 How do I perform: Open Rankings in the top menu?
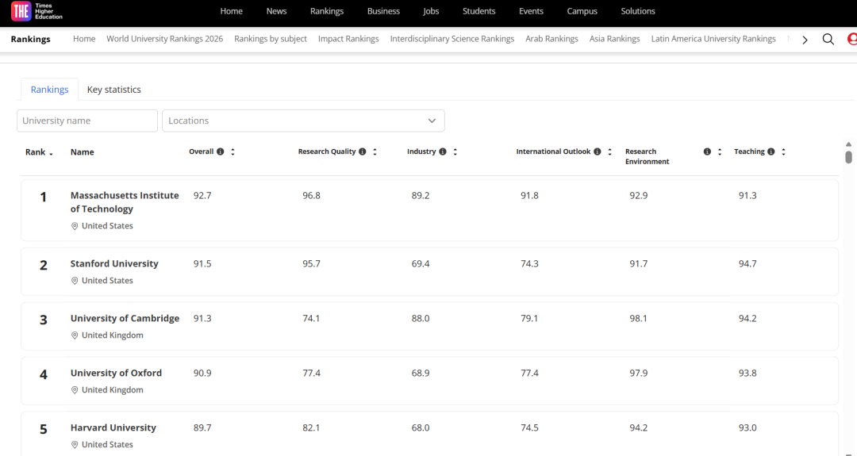(327, 11)
